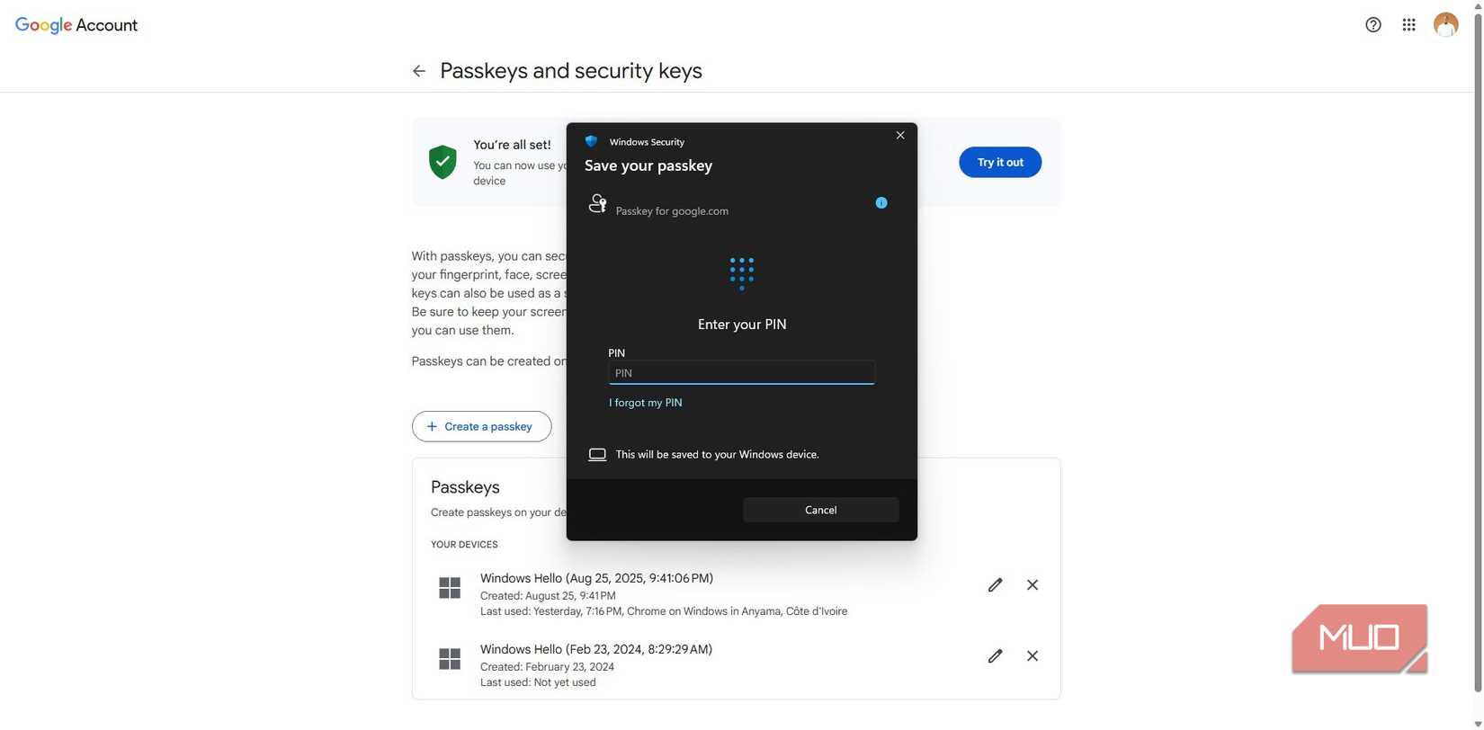Click the laptop icon next to the save message
1484x730 pixels.
tap(597, 454)
